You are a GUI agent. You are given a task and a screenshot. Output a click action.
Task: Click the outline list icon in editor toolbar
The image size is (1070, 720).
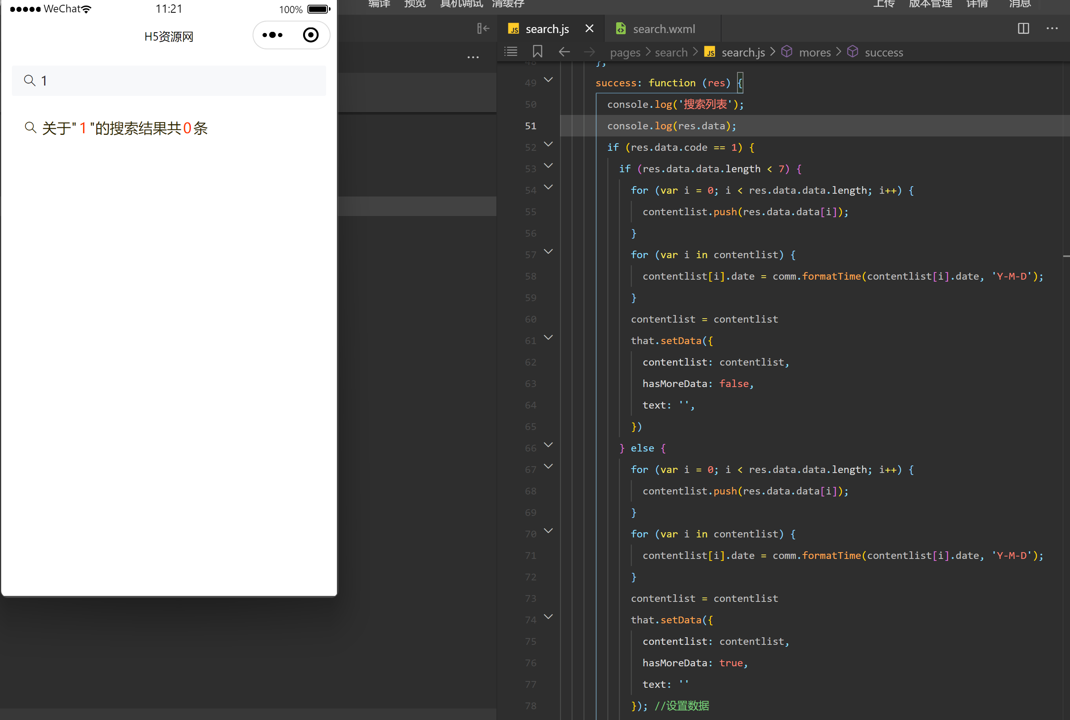click(x=510, y=51)
